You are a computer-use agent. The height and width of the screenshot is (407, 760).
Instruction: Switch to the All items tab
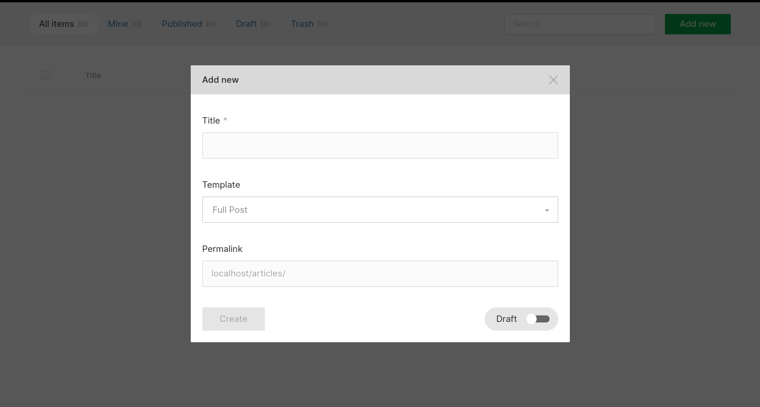[63, 24]
